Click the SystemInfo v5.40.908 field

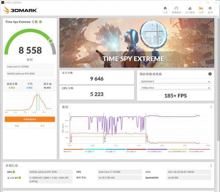tap(189, 177)
